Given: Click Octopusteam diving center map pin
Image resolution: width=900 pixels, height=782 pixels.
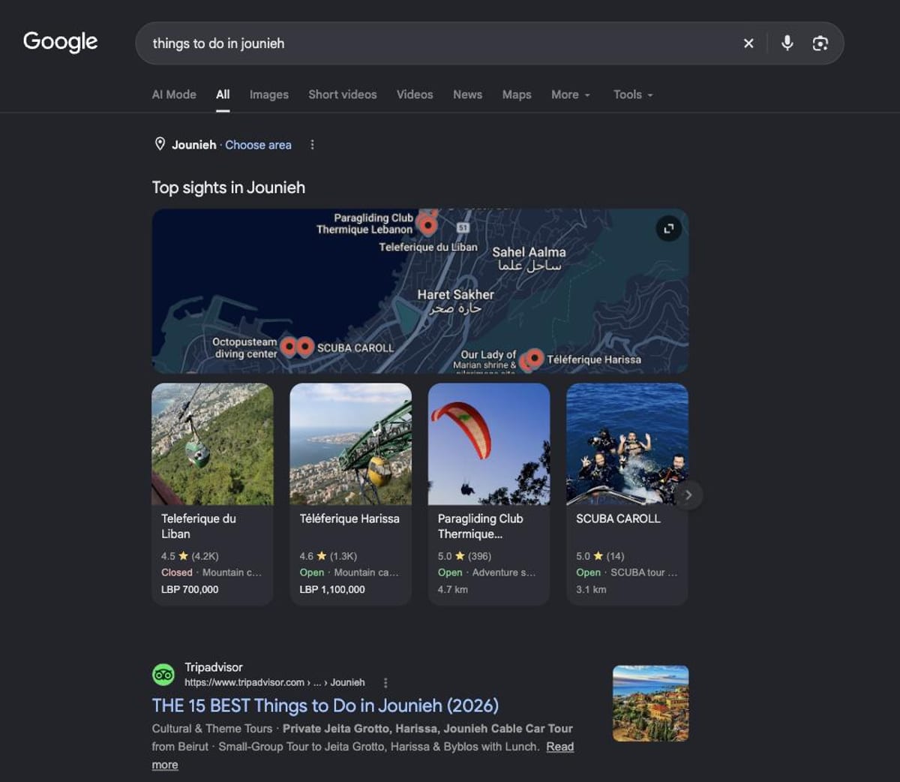Looking at the screenshot, I should coord(288,347).
